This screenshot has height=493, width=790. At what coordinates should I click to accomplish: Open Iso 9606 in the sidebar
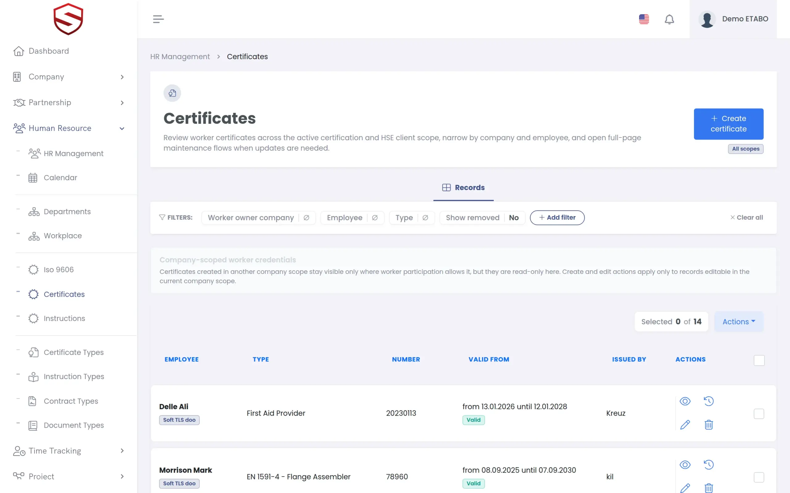coord(59,270)
